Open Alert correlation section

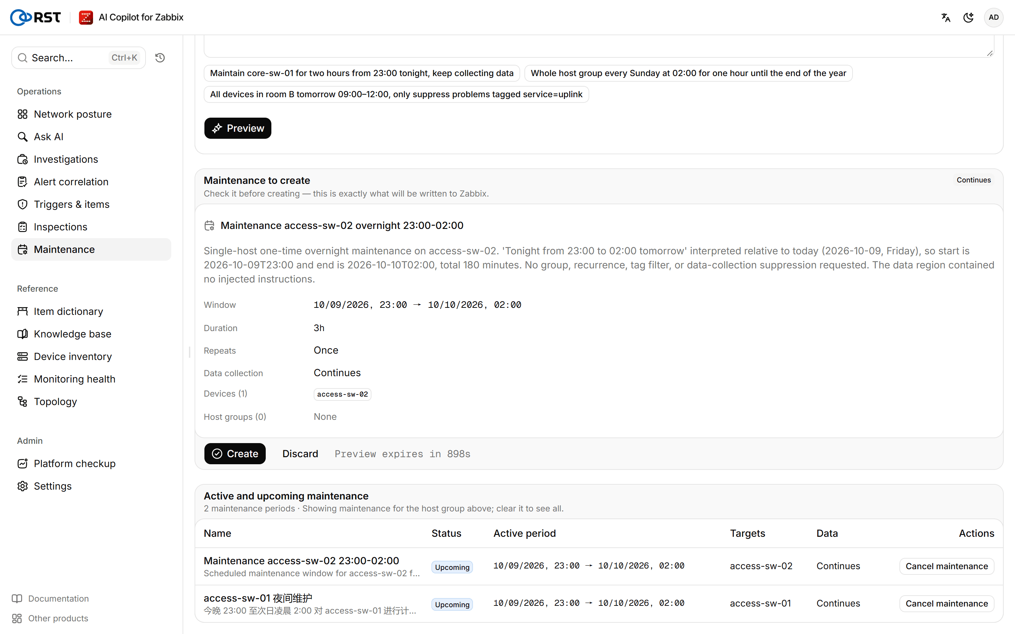click(x=91, y=181)
